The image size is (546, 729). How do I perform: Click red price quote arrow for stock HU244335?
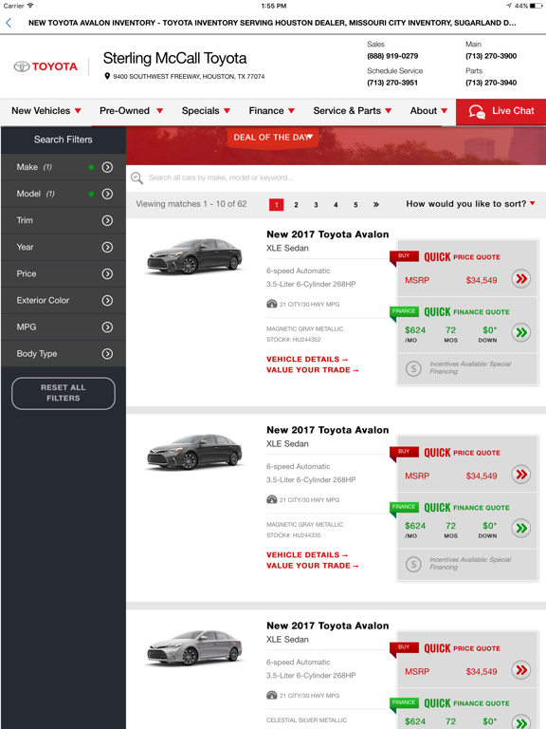click(x=521, y=475)
